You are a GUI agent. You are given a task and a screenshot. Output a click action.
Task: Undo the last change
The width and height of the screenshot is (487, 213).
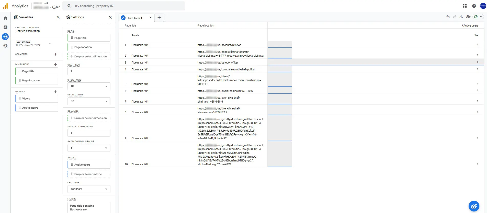[448, 17]
